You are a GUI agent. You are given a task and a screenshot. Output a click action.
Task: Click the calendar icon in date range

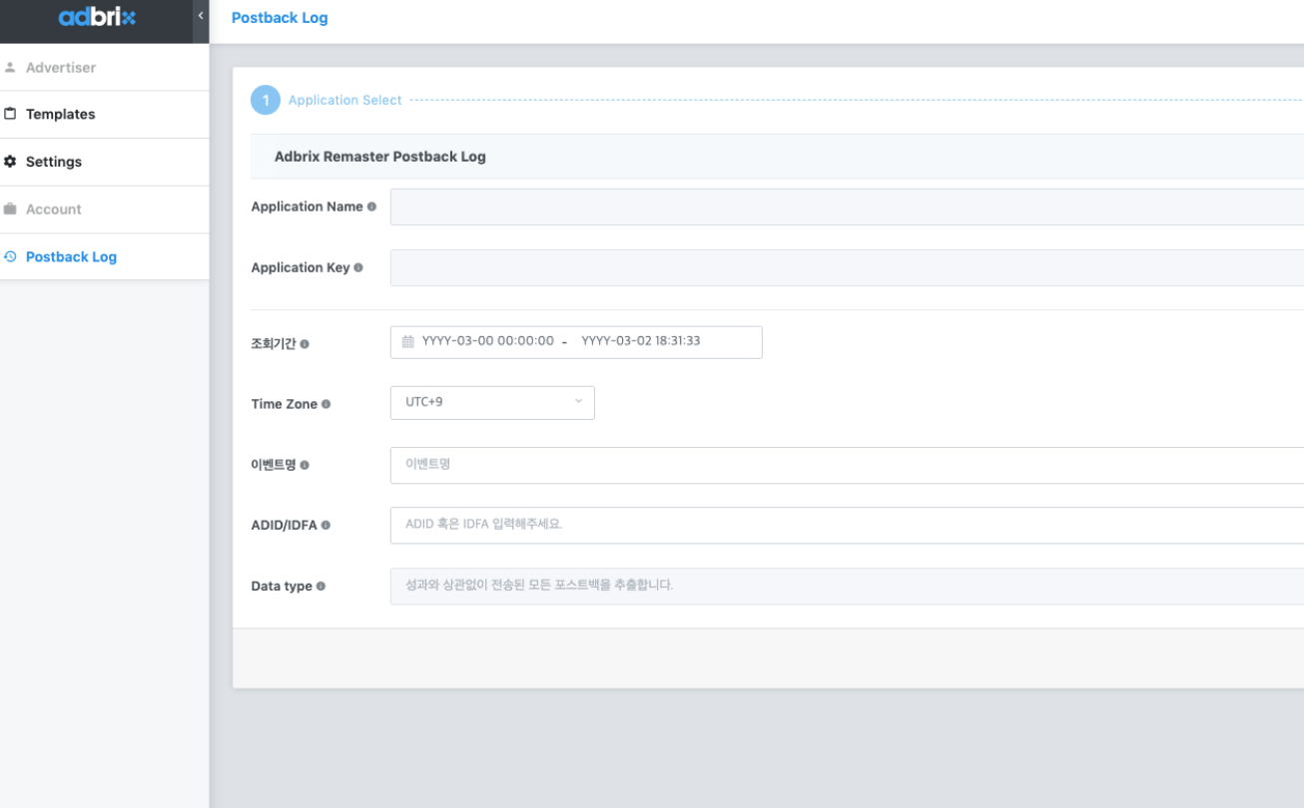point(407,341)
